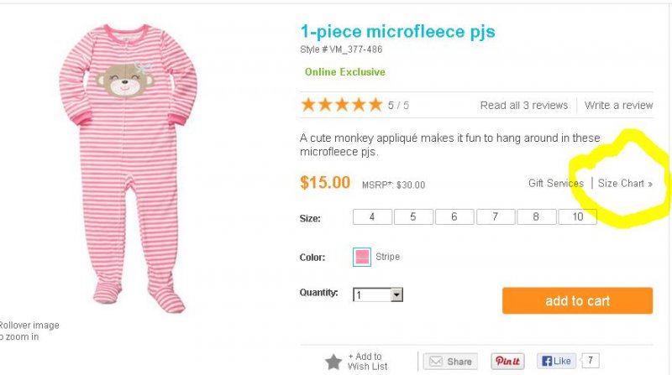
Task: Click the Facebook Like button
Action: (556, 362)
